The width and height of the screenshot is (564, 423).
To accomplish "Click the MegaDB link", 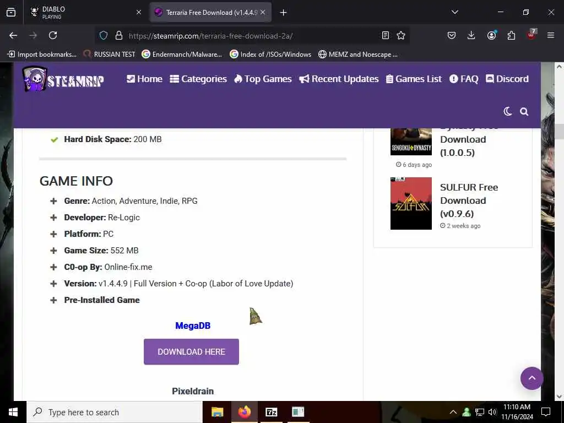I will [193, 326].
